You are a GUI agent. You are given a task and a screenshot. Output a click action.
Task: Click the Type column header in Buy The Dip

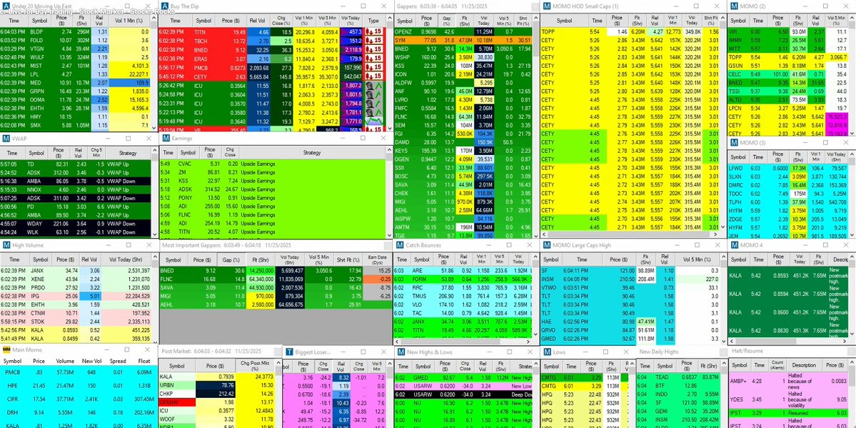[373, 21]
